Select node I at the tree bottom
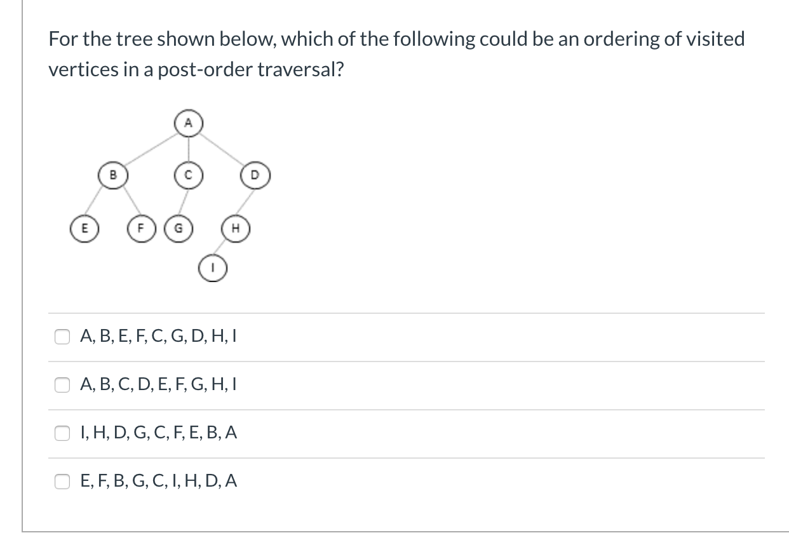This screenshot has width=789, height=554. pyautogui.click(x=212, y=267)
